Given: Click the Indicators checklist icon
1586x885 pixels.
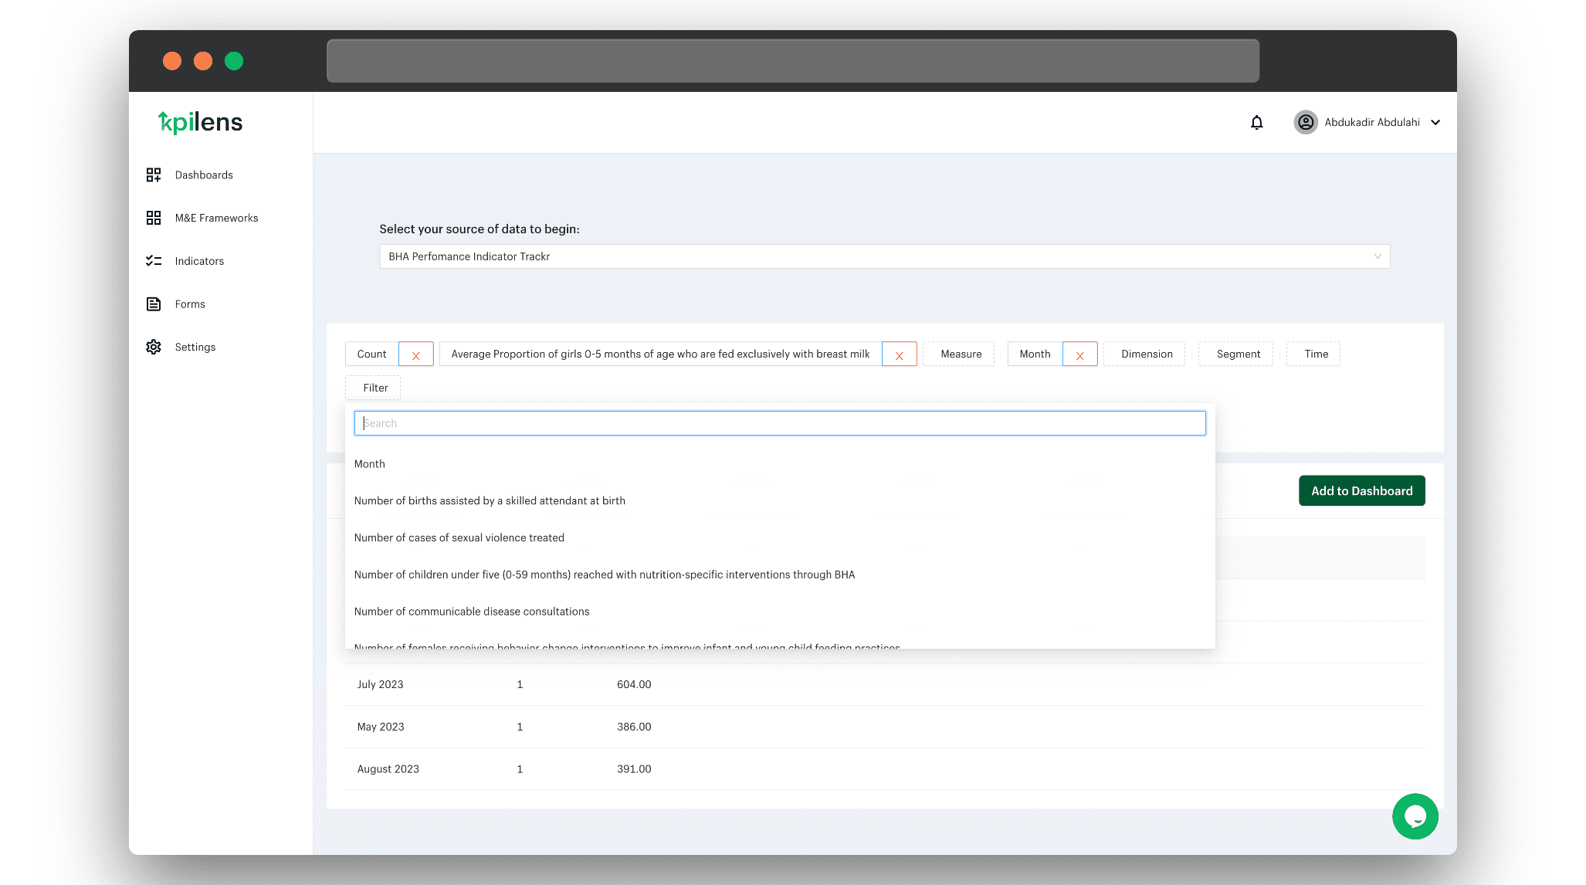Looking at the screenshot, I should [154, 261].
